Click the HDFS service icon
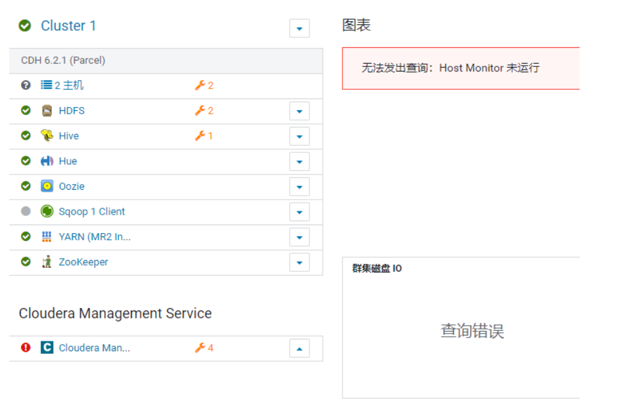The image size is (621, 409). (x=47, y=110)
